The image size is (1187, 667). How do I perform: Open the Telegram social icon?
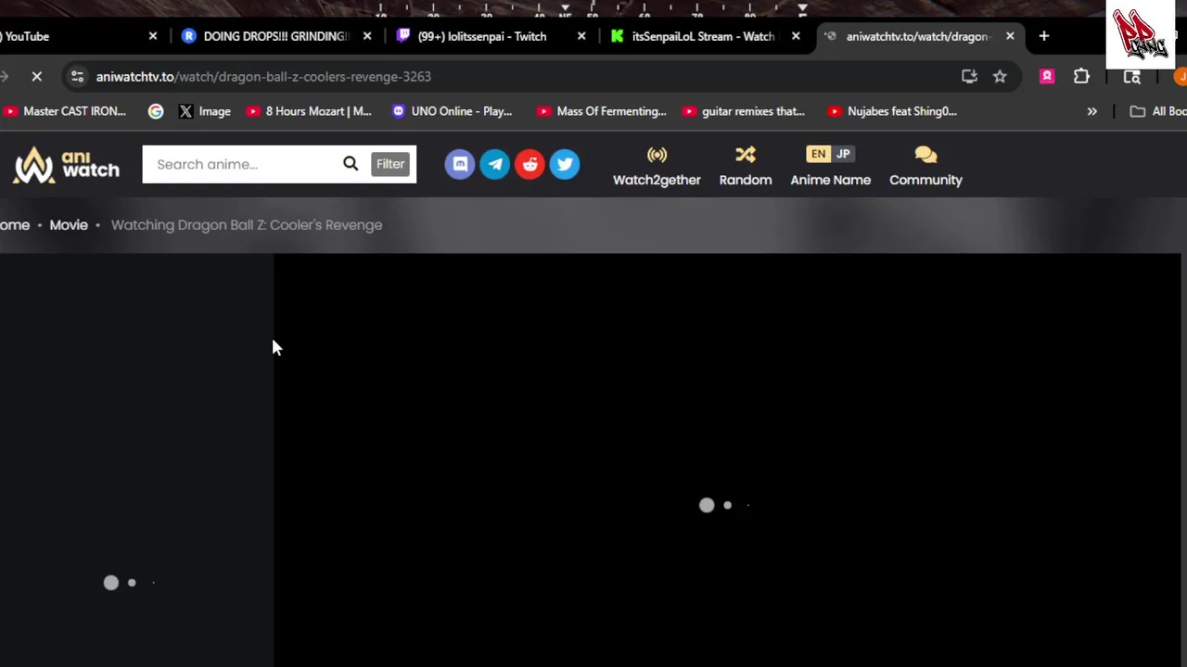(x=495, y=164)
